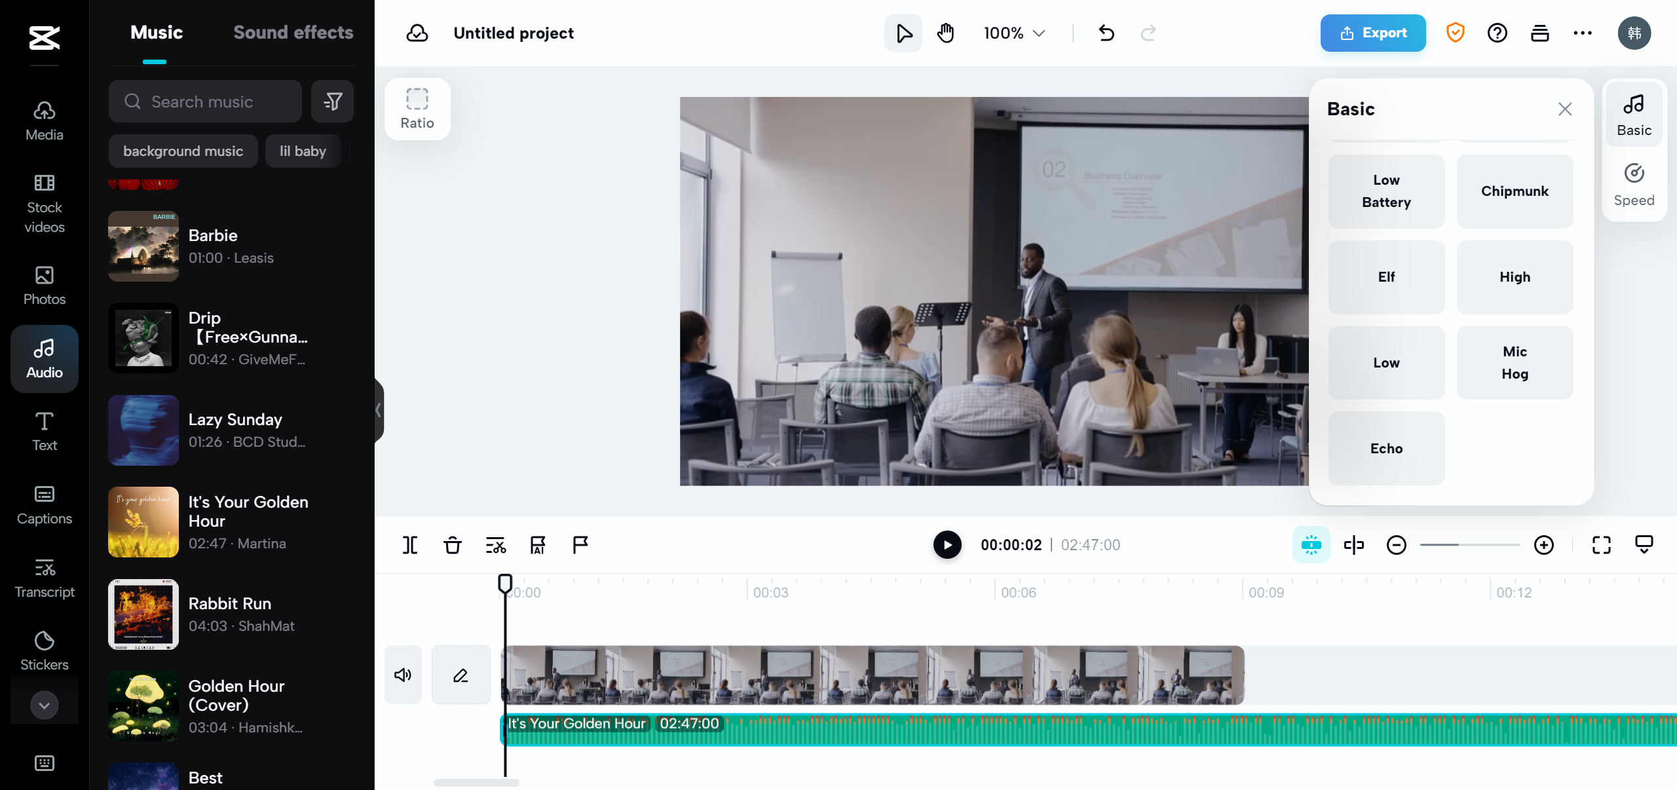
Task: Collapse the music library panel
Action: [x=378, y=410]
